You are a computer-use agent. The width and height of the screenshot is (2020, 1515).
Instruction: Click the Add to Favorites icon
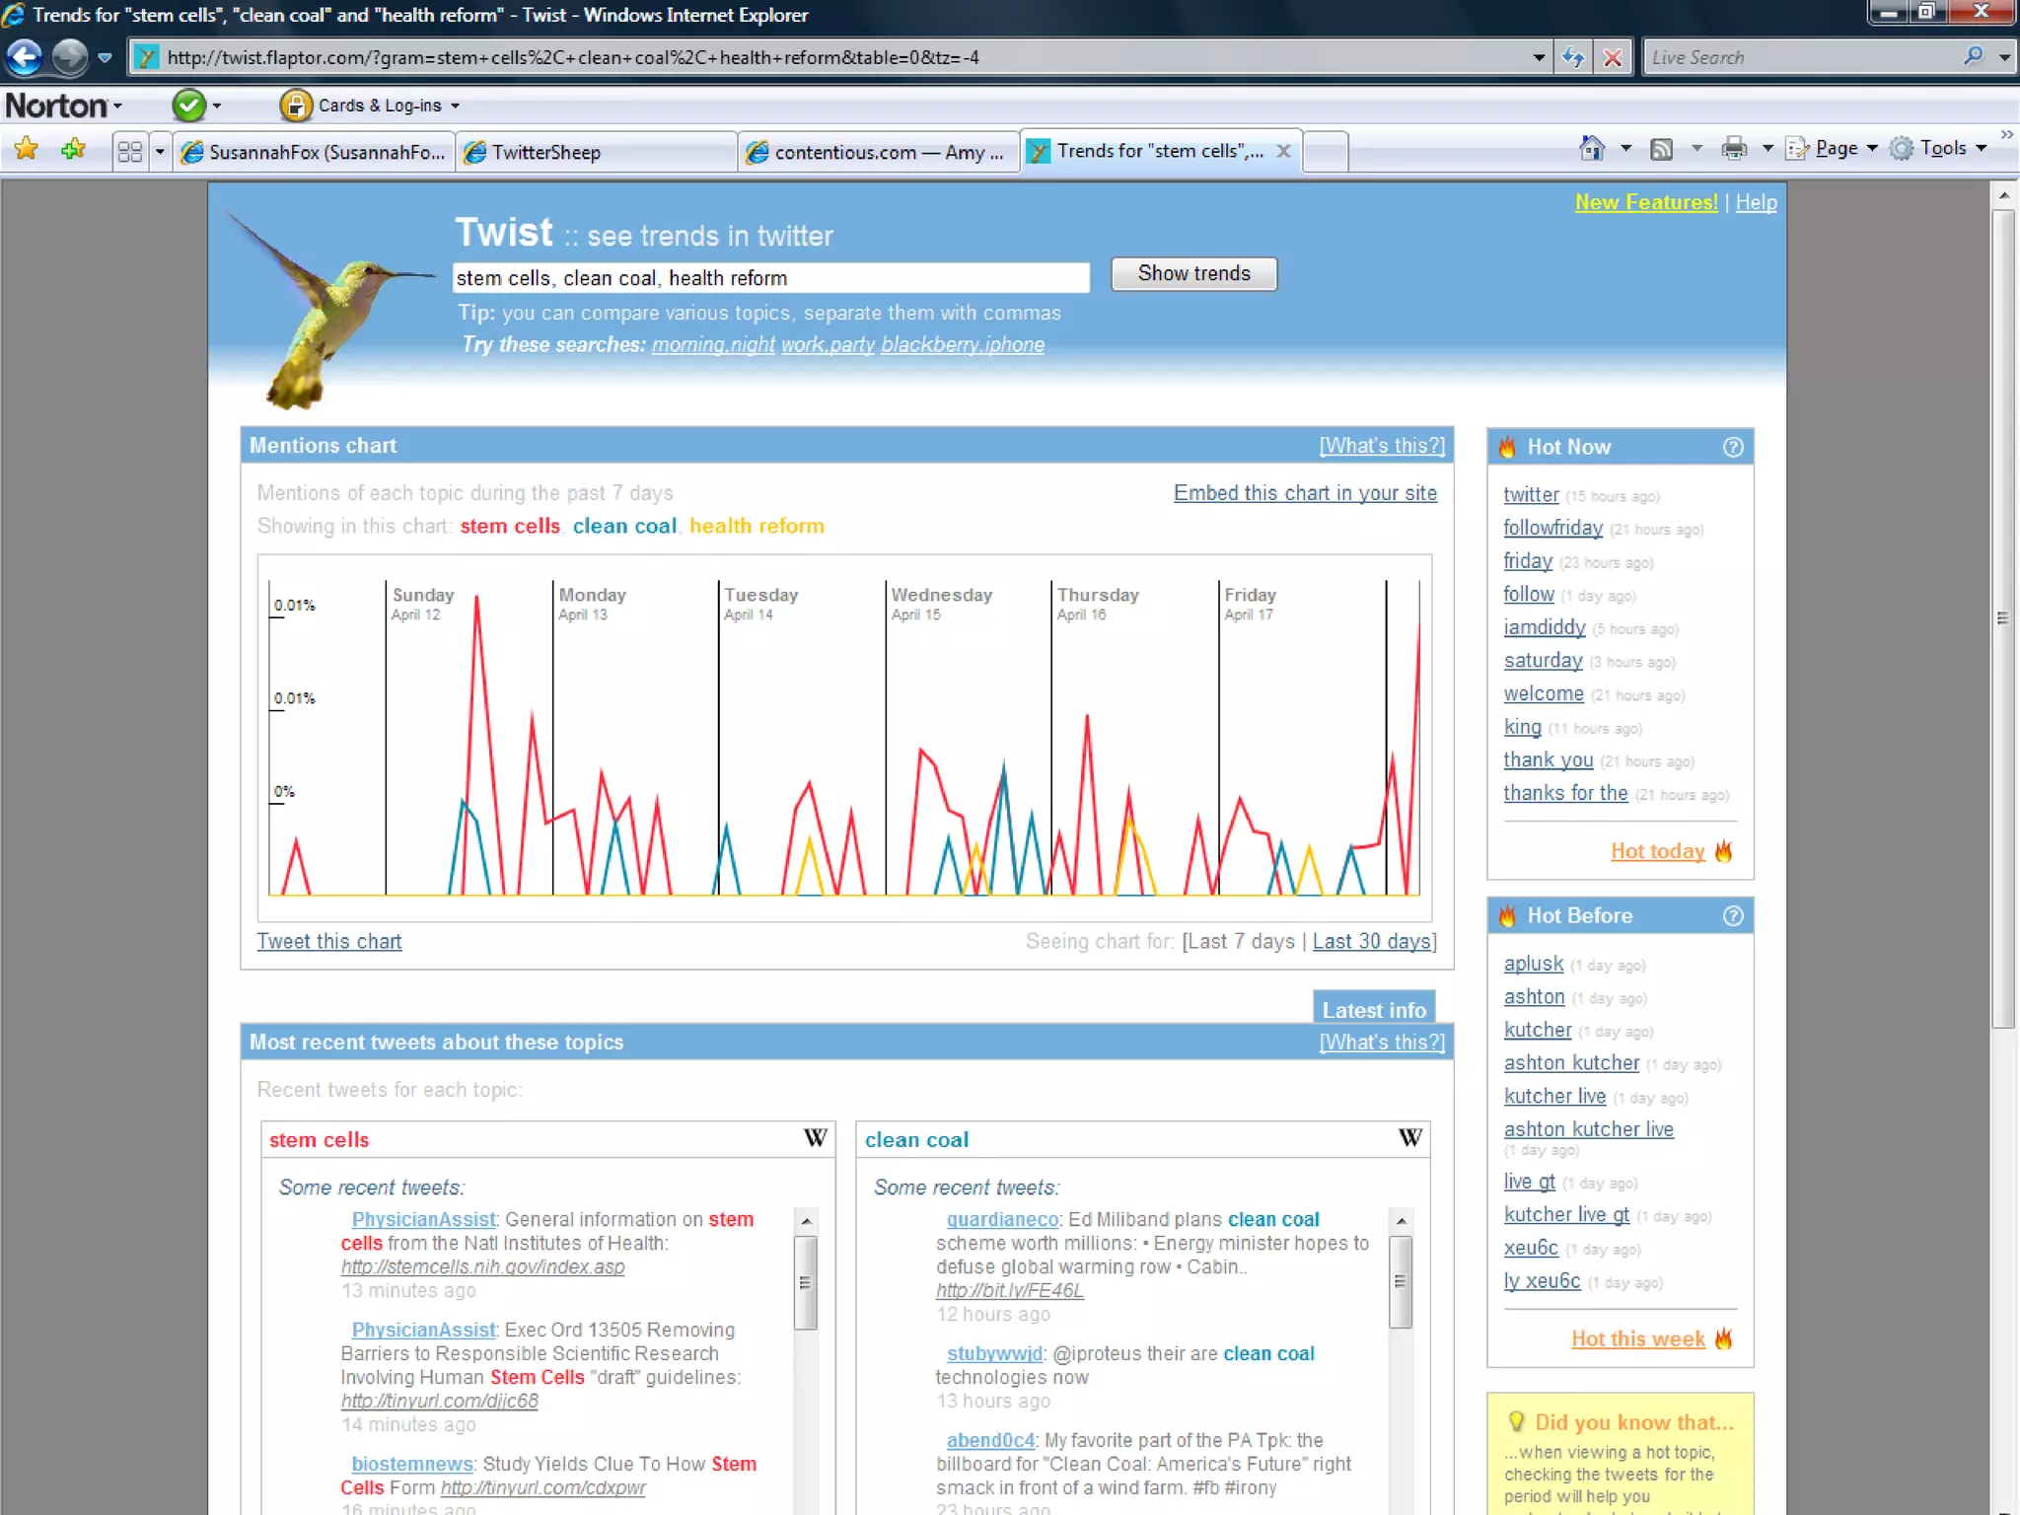[x=73, y=150]
